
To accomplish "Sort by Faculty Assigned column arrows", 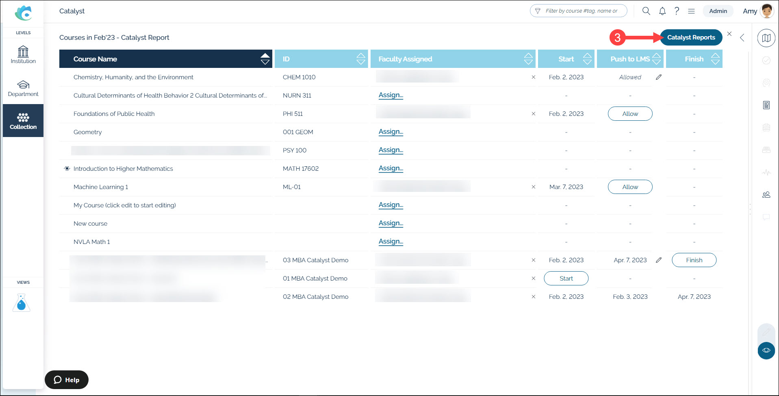I will pyautogui.click(x=528, y=59).
